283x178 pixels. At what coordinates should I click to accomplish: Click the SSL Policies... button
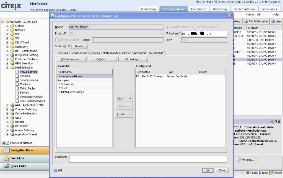(x=133, y=59)
